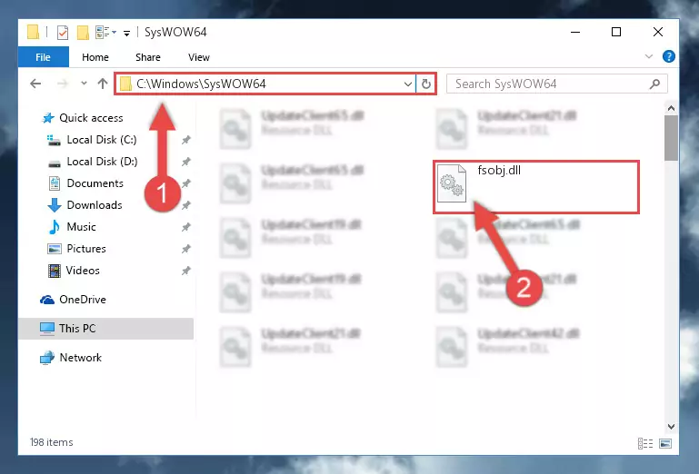699x474 pixels.
Task: Switch to Details view layout
Action: [645, 443]
